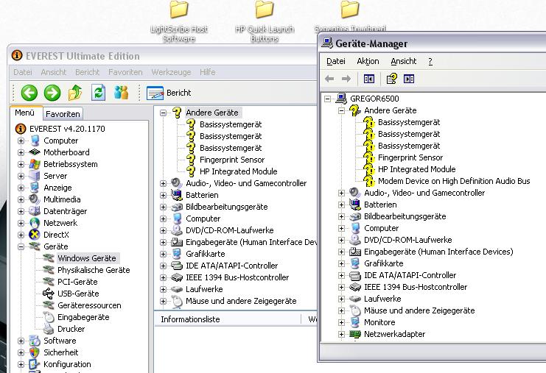Select the Drucker printer icon in EVEREST tree
546x373 pixels.
pos(49,329)
